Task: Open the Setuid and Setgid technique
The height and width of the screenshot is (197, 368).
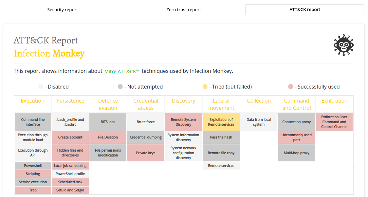Action: tap(70, 190)
